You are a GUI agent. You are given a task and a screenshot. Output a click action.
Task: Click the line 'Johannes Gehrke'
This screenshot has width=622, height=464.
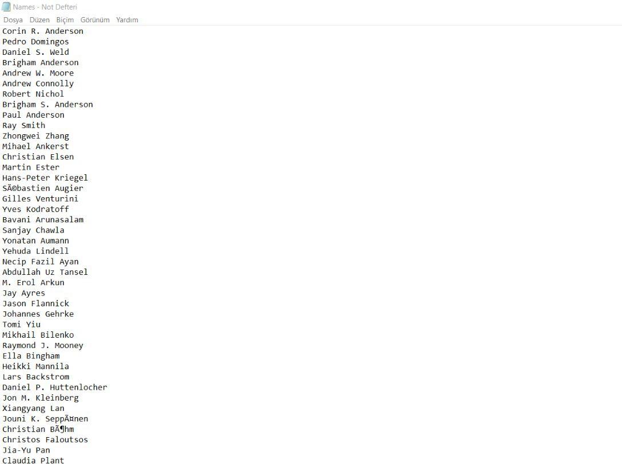38,314
